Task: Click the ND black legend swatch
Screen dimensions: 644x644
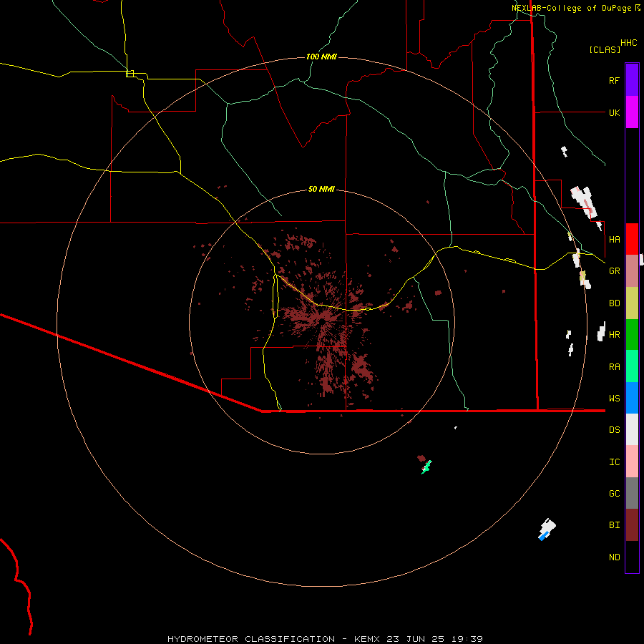Action: 632,557
